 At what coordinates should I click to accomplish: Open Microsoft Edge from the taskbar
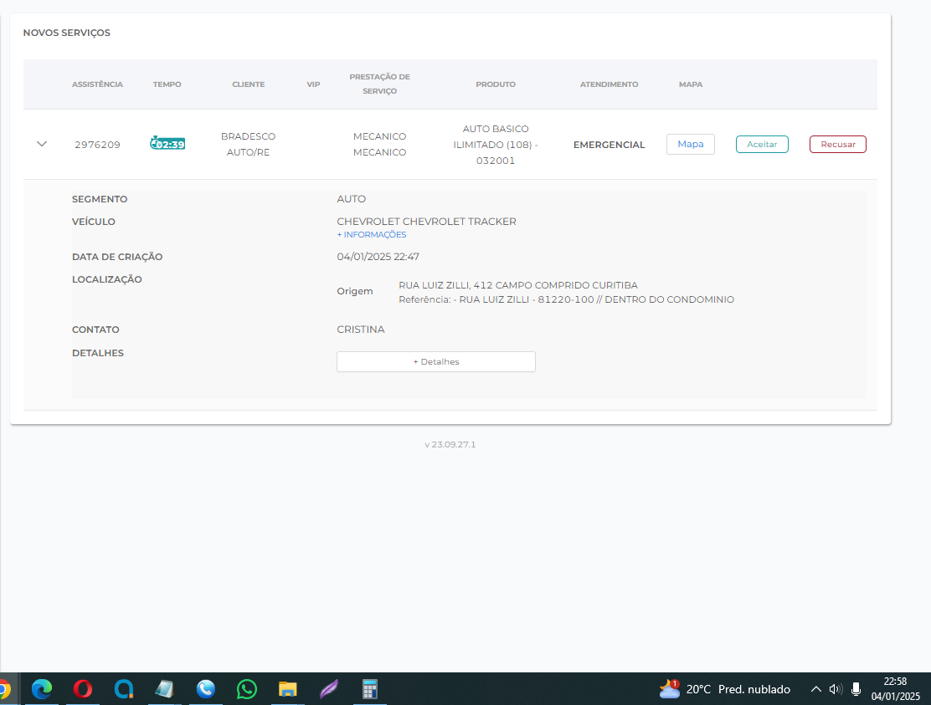tap(42, 689)
